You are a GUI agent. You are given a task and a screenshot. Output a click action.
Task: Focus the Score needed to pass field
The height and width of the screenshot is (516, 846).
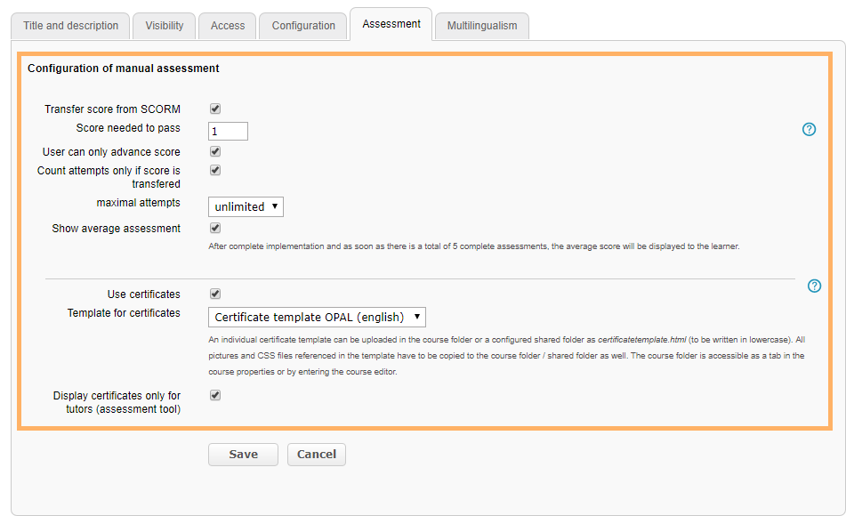[x=229, y=131]
